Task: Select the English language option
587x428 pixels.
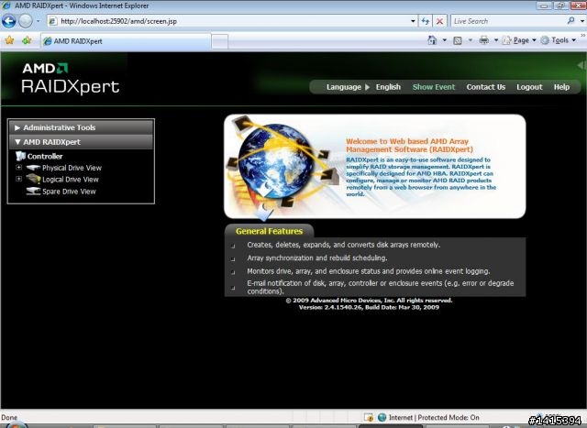Action: click(x=388, y=87)
